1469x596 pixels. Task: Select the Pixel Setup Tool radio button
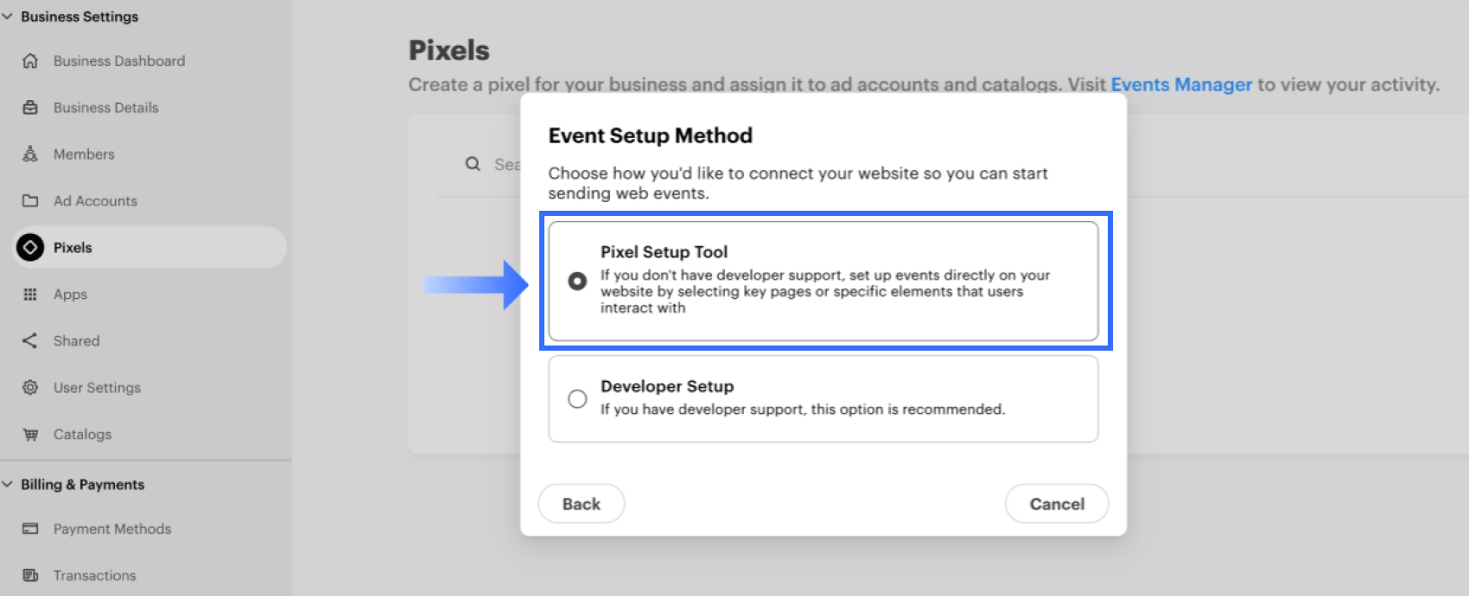[x=577, y=282]
